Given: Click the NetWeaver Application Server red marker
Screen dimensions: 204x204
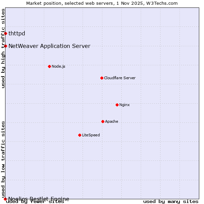Looking at the screenshot, I should click(x=5, y=46).
